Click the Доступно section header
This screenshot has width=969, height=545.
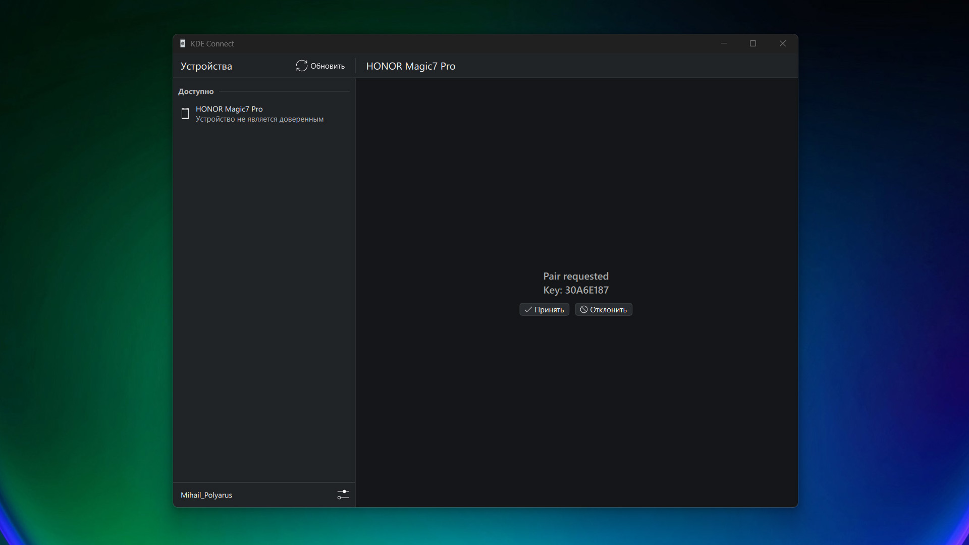(196, 91)
